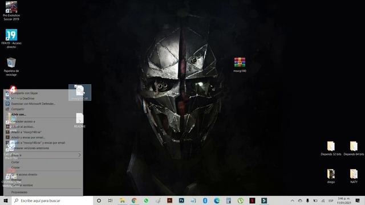The height and width of the screenshot is (205, 365).
Task: Select the Depends 64 bits folder
Action: point(354,149)
